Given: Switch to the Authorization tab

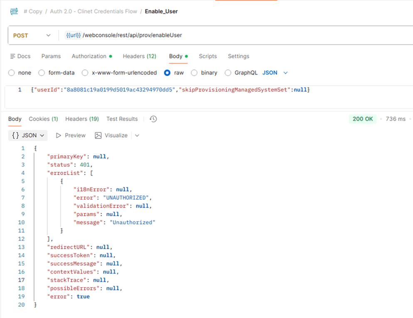Looking at the screenshot, I should click(89, 56).
